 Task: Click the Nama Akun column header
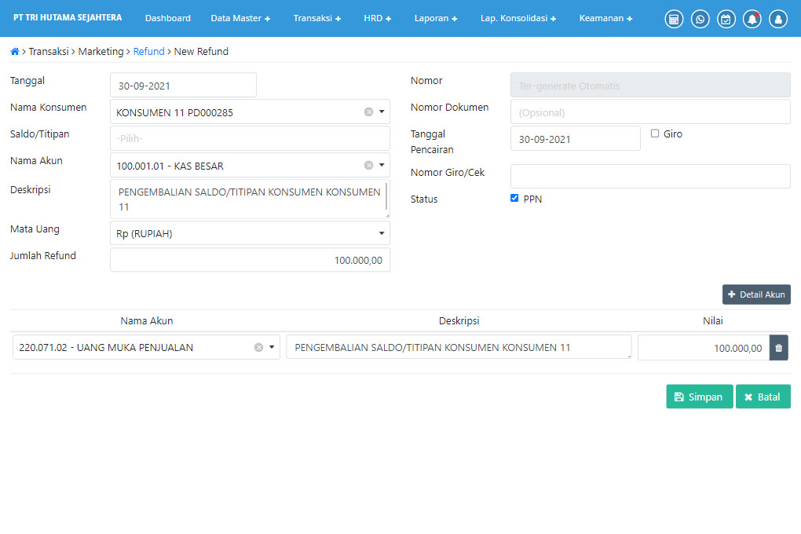pyautogui.click(x=147, y=321)
